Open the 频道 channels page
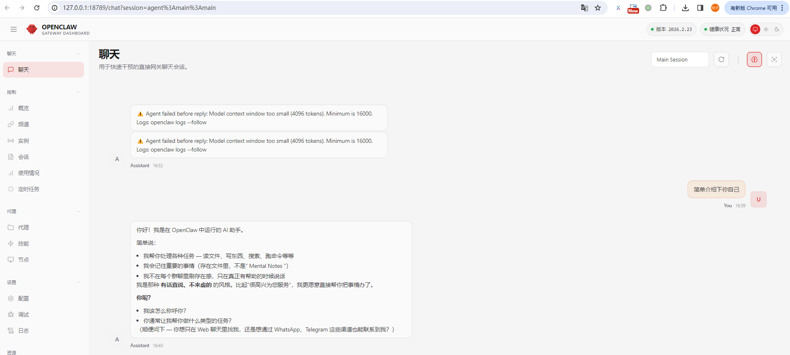The image size is (790, 355). (43, 124)
